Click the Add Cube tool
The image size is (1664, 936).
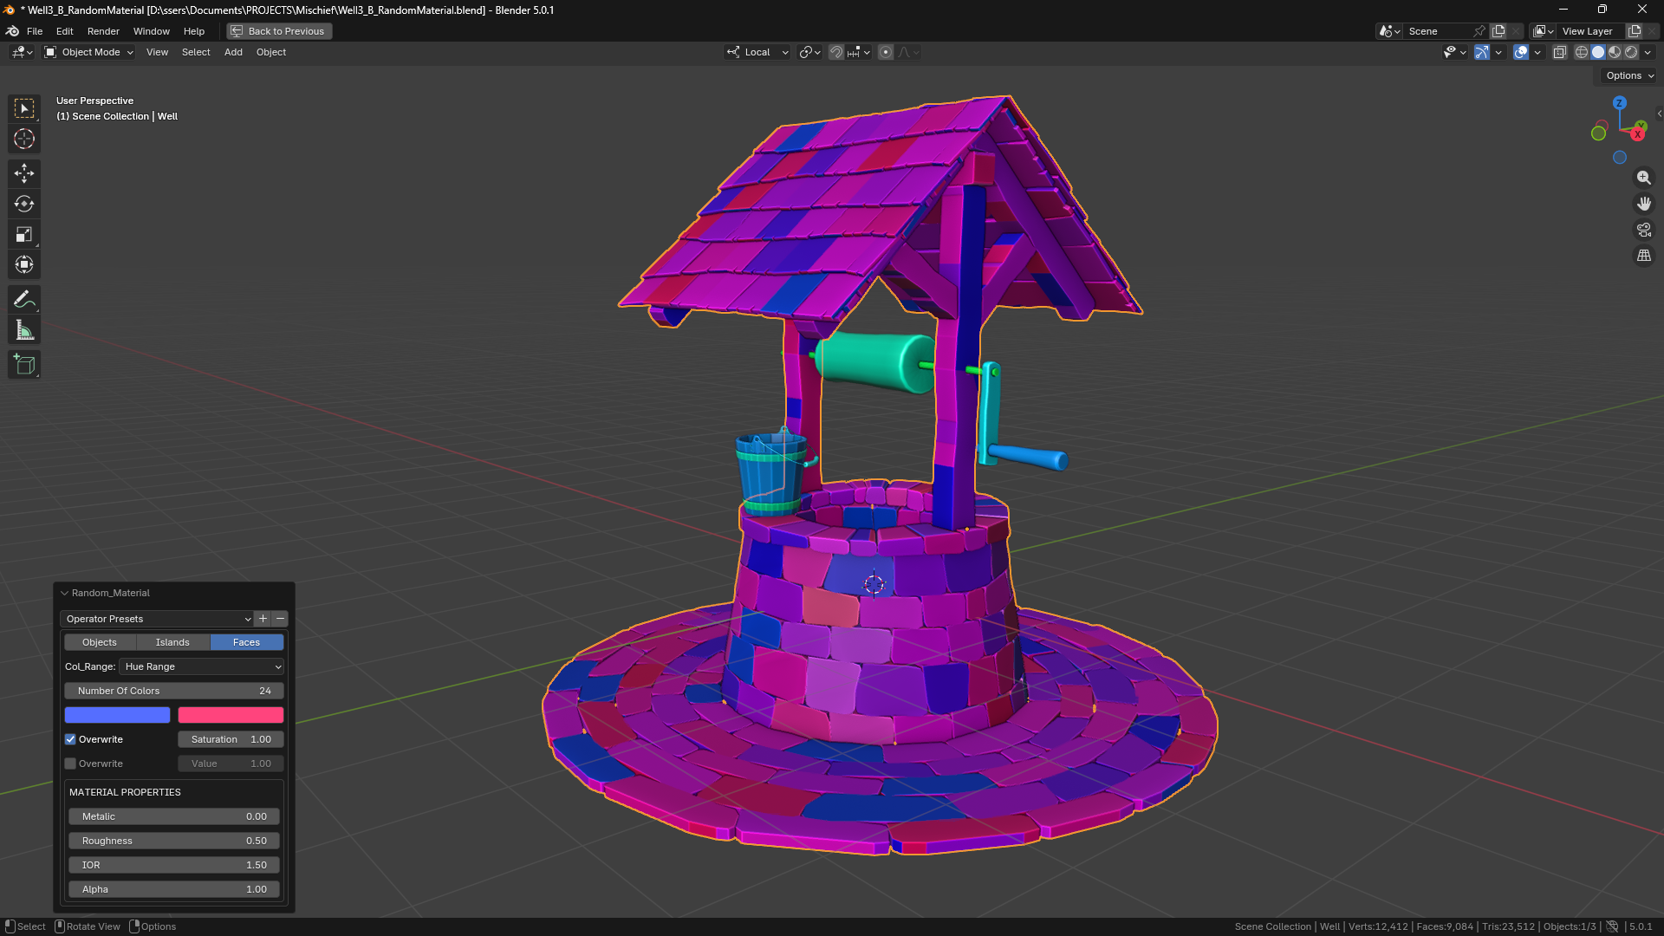point(24,365)
